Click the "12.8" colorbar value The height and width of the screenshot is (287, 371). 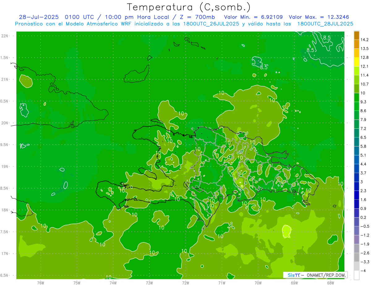(365, 58)
